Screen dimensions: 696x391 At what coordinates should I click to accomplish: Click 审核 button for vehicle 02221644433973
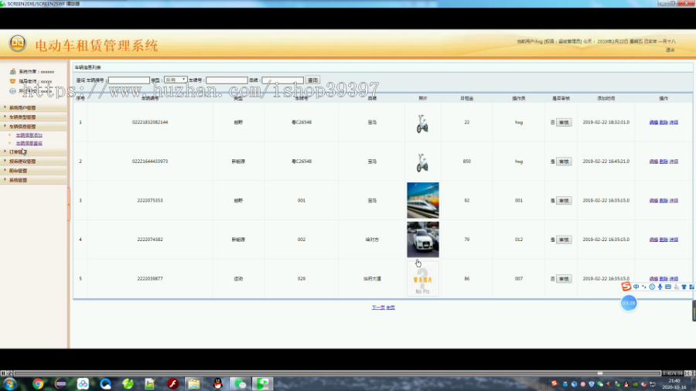click(564, 161)
